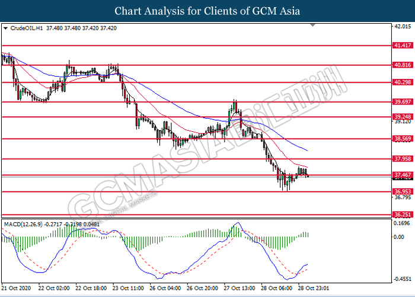The width and height of the screenshot is (415, 297).
Task: Click the 26 Oct 20:00 time label
Action: [x=203, y=288]
